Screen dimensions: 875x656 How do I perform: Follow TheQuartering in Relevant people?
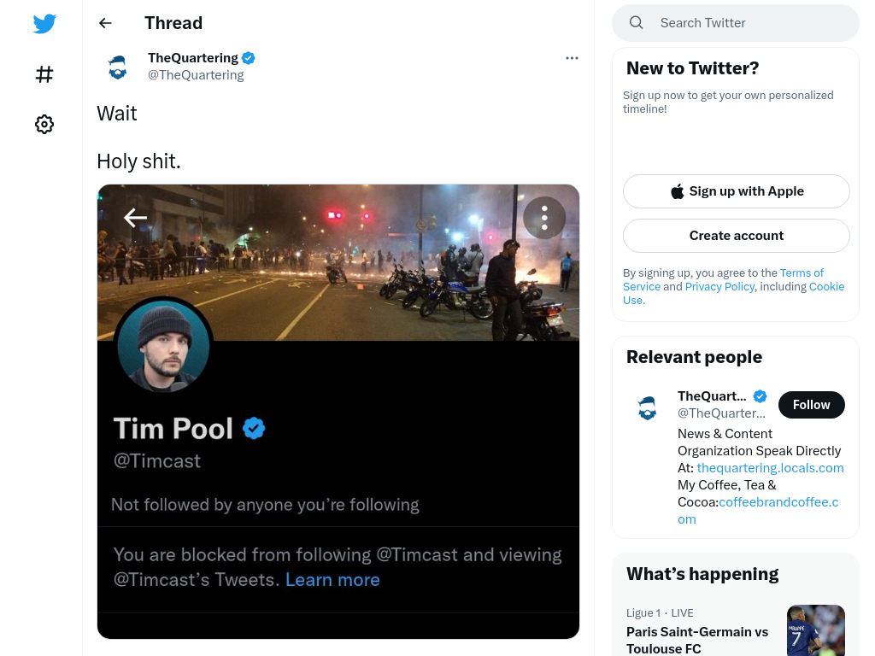pos(811,405)
